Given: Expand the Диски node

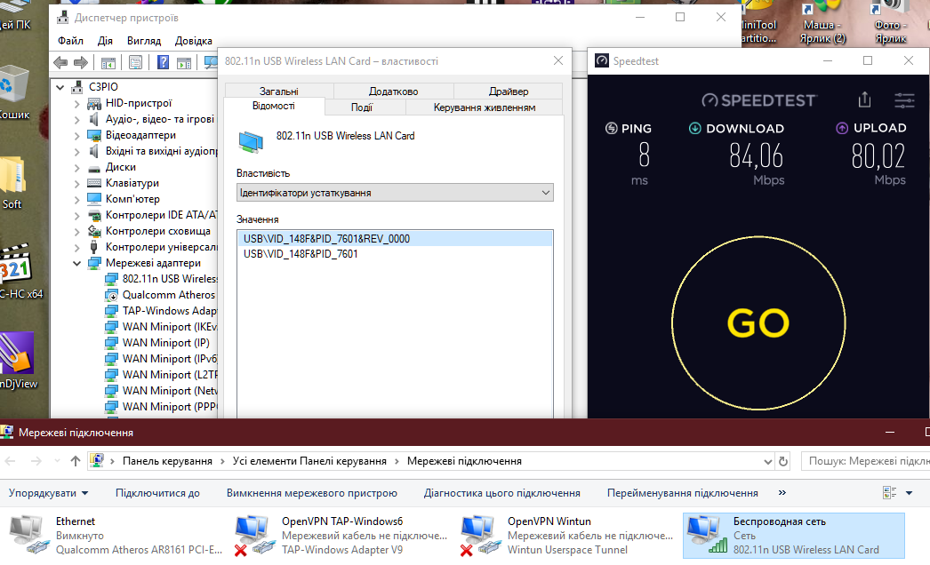Looking at the screenshot, I should pyautogui.click(x=77, y=167).
